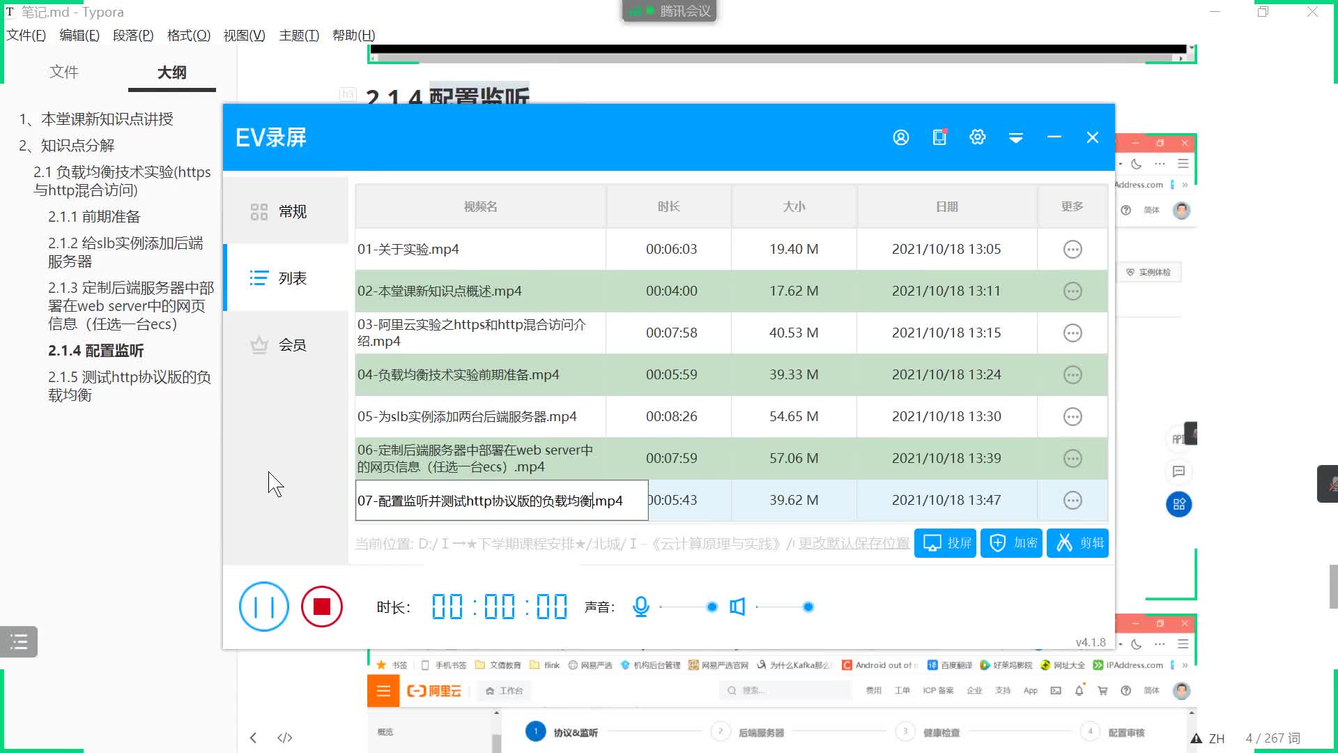Jump to outline item 2、知识点分解
Viewport: 1338px width, 753px height.
[x=67, y=146]
